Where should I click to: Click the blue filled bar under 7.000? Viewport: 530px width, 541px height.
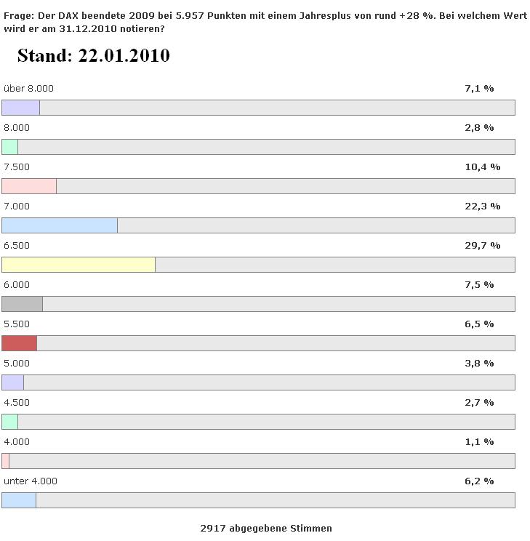(x=60, y=225)
